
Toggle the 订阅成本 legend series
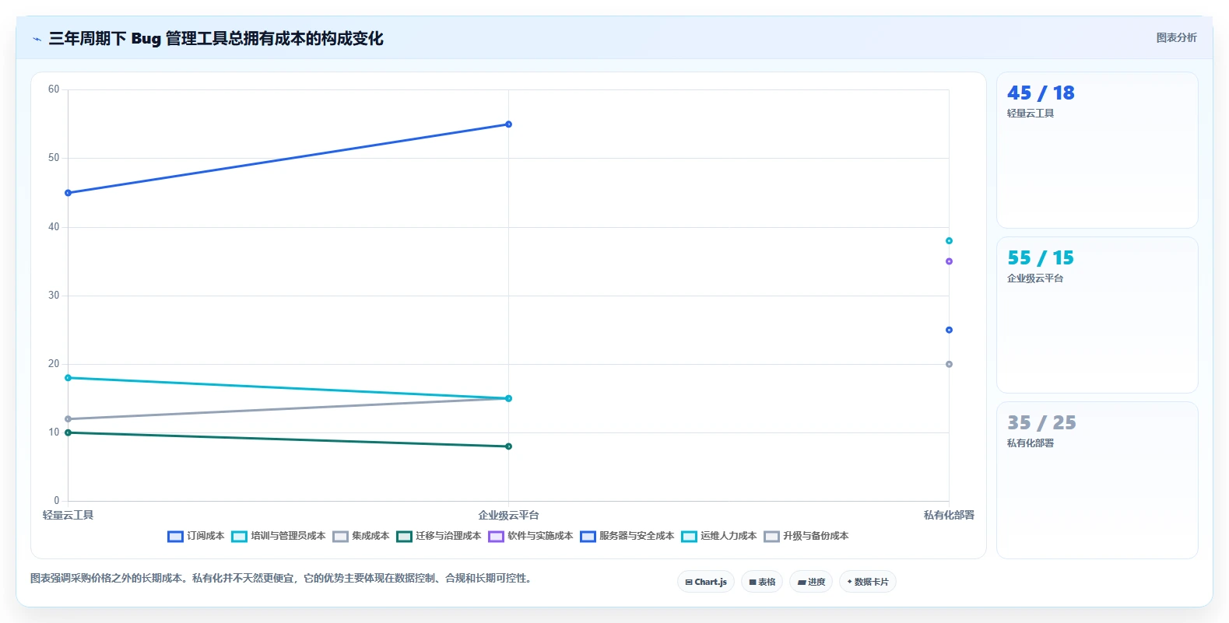pos(196,536)
